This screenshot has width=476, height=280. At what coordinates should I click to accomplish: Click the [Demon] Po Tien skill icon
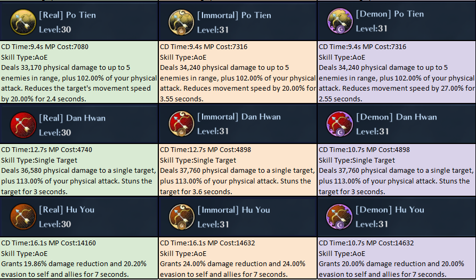(x=340, y=22)
